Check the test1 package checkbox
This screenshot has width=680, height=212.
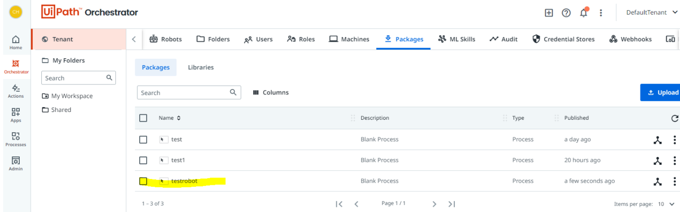[x=143, y=160]
